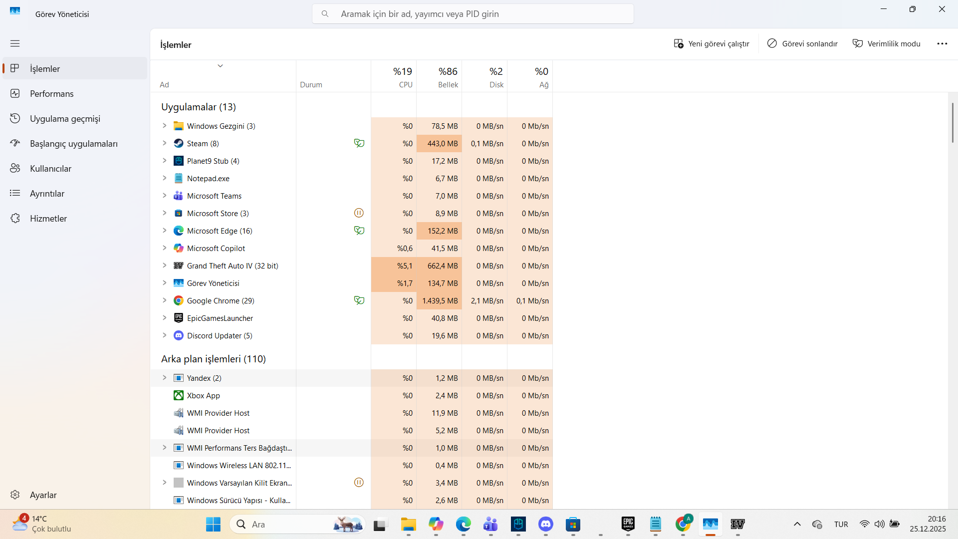Click Steam efficiency mode leaf icon
Image resolution: width=958 pixels, height=539 pixels.
359,143
